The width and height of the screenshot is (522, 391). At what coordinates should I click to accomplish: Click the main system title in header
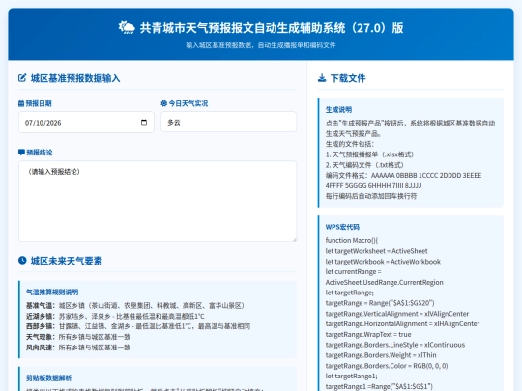(x=272, y=28)
